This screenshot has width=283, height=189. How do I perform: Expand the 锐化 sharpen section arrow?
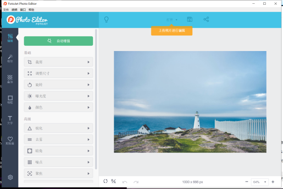89,128
